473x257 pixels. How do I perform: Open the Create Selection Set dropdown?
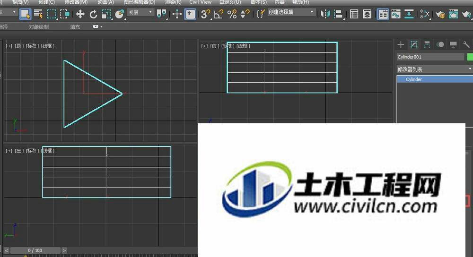coord(291,12)
